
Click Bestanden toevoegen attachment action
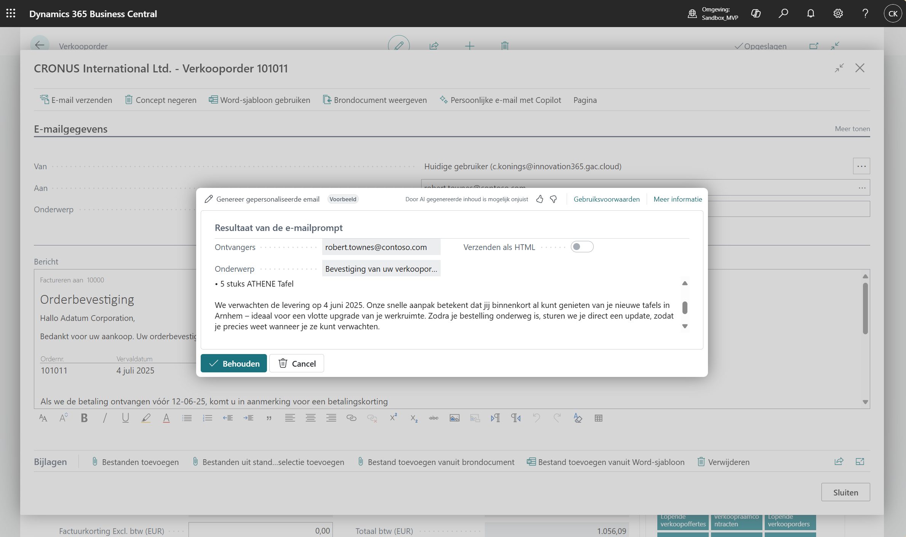pos(135,462)
